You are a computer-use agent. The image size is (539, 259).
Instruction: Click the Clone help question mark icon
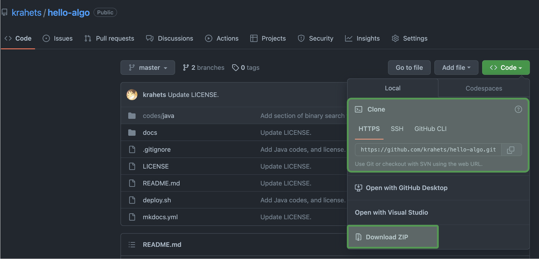click(x=518, y=109)
